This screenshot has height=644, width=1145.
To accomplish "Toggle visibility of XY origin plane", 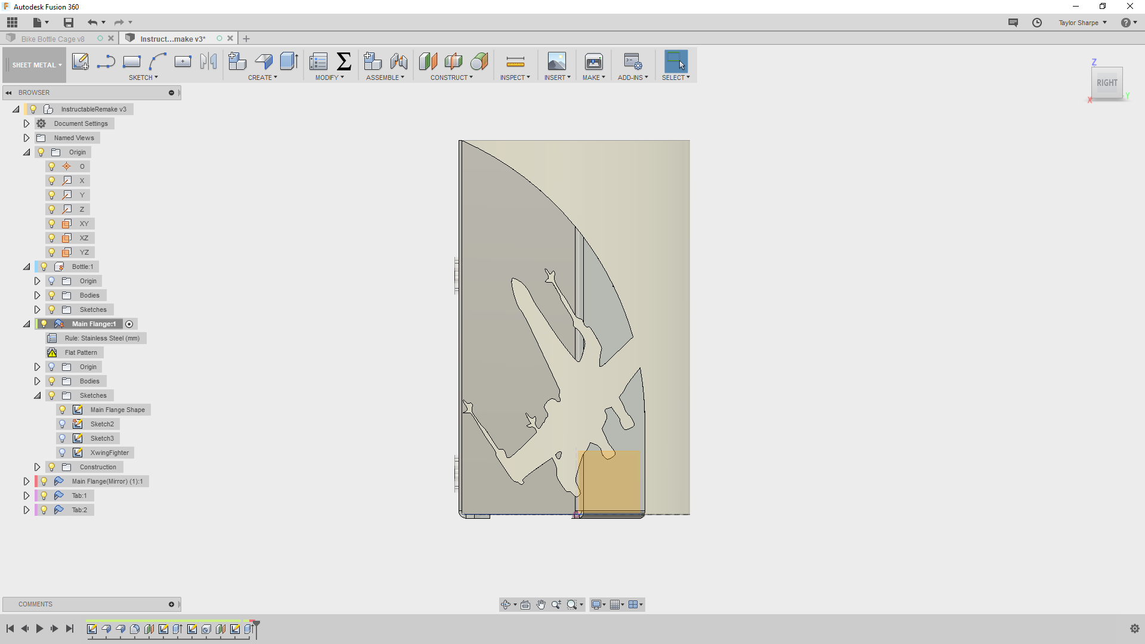I will [x=52, y=224].
